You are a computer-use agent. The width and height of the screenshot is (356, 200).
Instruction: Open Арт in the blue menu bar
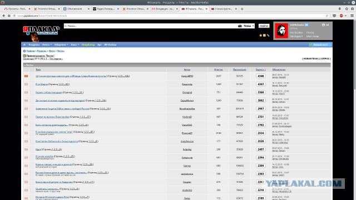(x=100, y=44)
